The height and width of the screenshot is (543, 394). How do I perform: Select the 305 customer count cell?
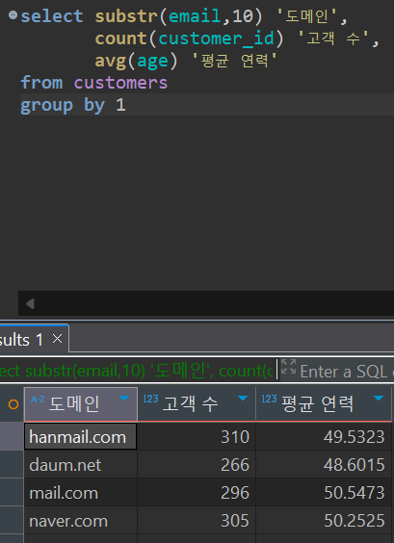click(197, 521)
